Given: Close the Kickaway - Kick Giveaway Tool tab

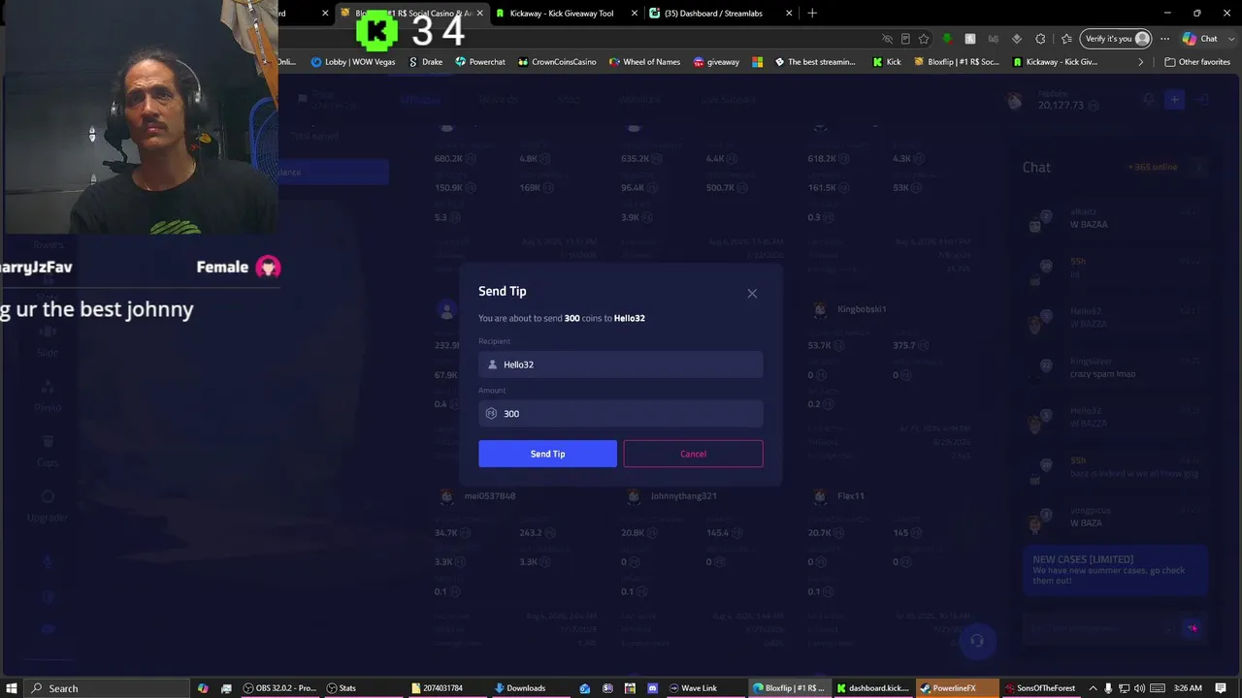Looking at the screenshot, I should [635, 14].
